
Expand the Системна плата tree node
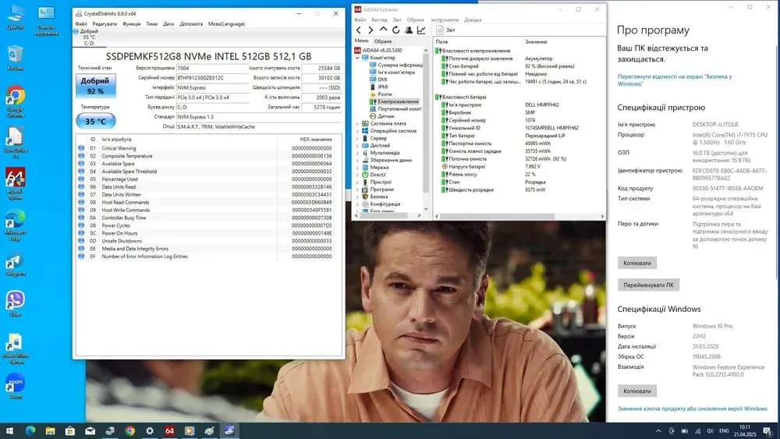coord(358,123)
